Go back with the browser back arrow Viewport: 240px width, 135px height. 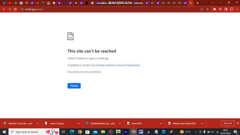tap(4, 9)
